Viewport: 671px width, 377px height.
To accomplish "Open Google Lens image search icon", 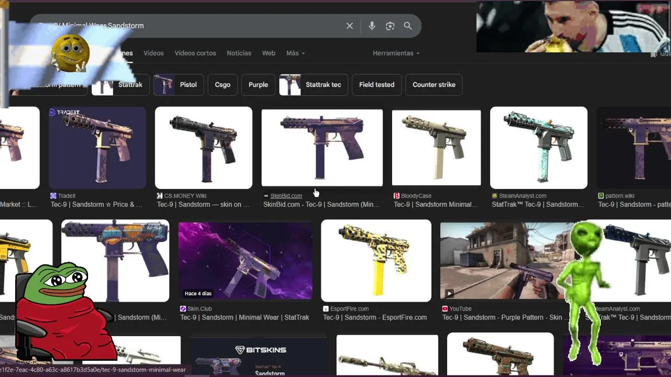I will click(x=390, y=26).
